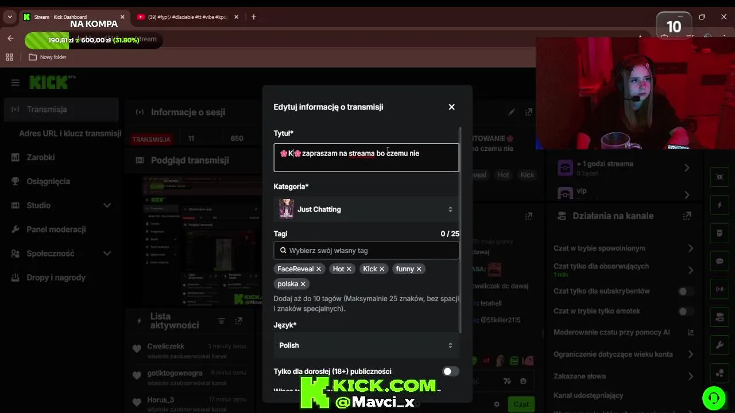Screen dimensions: 735x413
Task: Click the topmost green-outlined right rail icon
Action: [719, 177]
